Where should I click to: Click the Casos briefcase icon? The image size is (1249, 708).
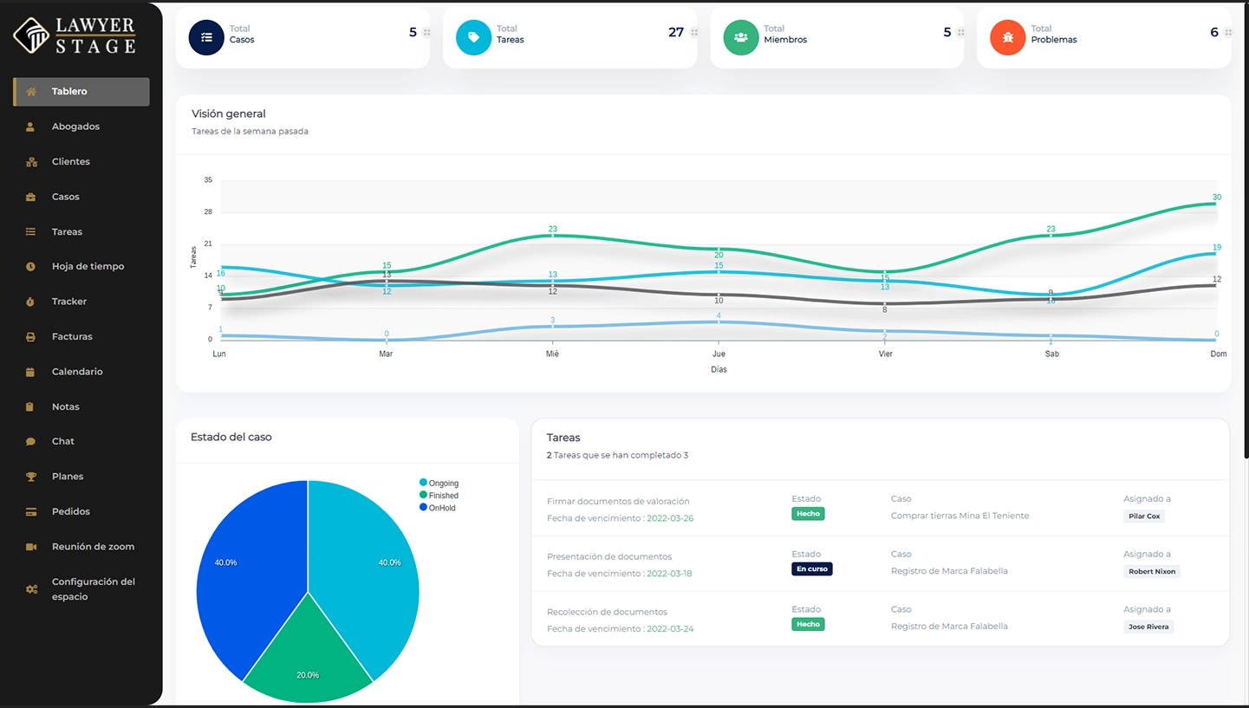tap(31, 197)
